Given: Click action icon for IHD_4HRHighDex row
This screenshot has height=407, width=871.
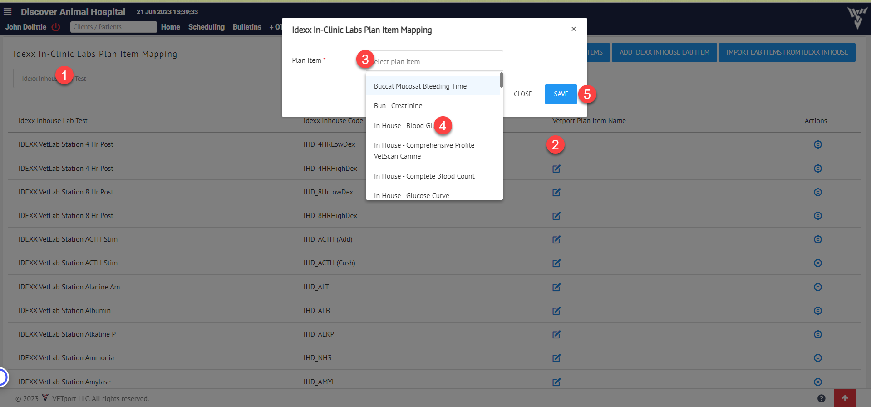Looking at the screenshot, I should pyautogui.click(x=818, y=169).
